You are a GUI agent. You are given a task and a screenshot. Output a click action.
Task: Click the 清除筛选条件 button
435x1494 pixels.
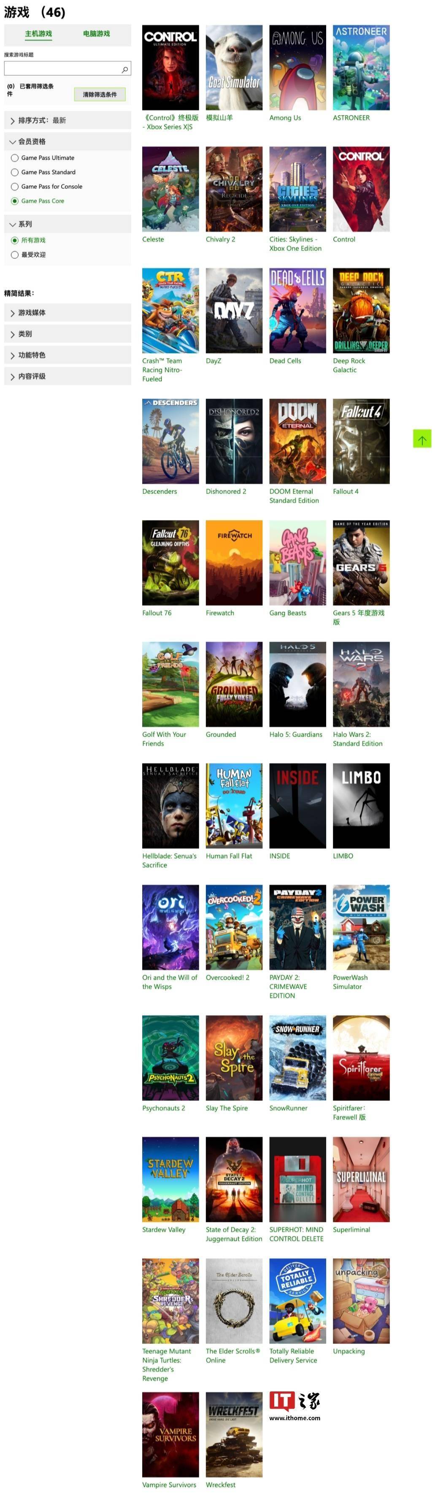(x=100, y=94)
